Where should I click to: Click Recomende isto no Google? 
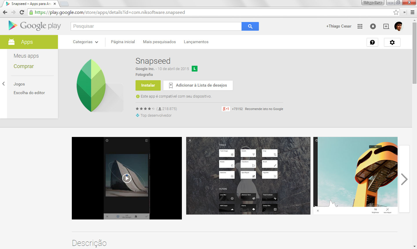[264, 109]
